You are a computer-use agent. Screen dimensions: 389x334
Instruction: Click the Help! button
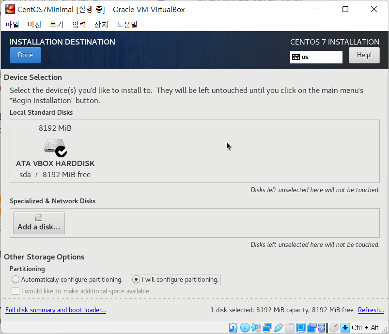[364, 55]
